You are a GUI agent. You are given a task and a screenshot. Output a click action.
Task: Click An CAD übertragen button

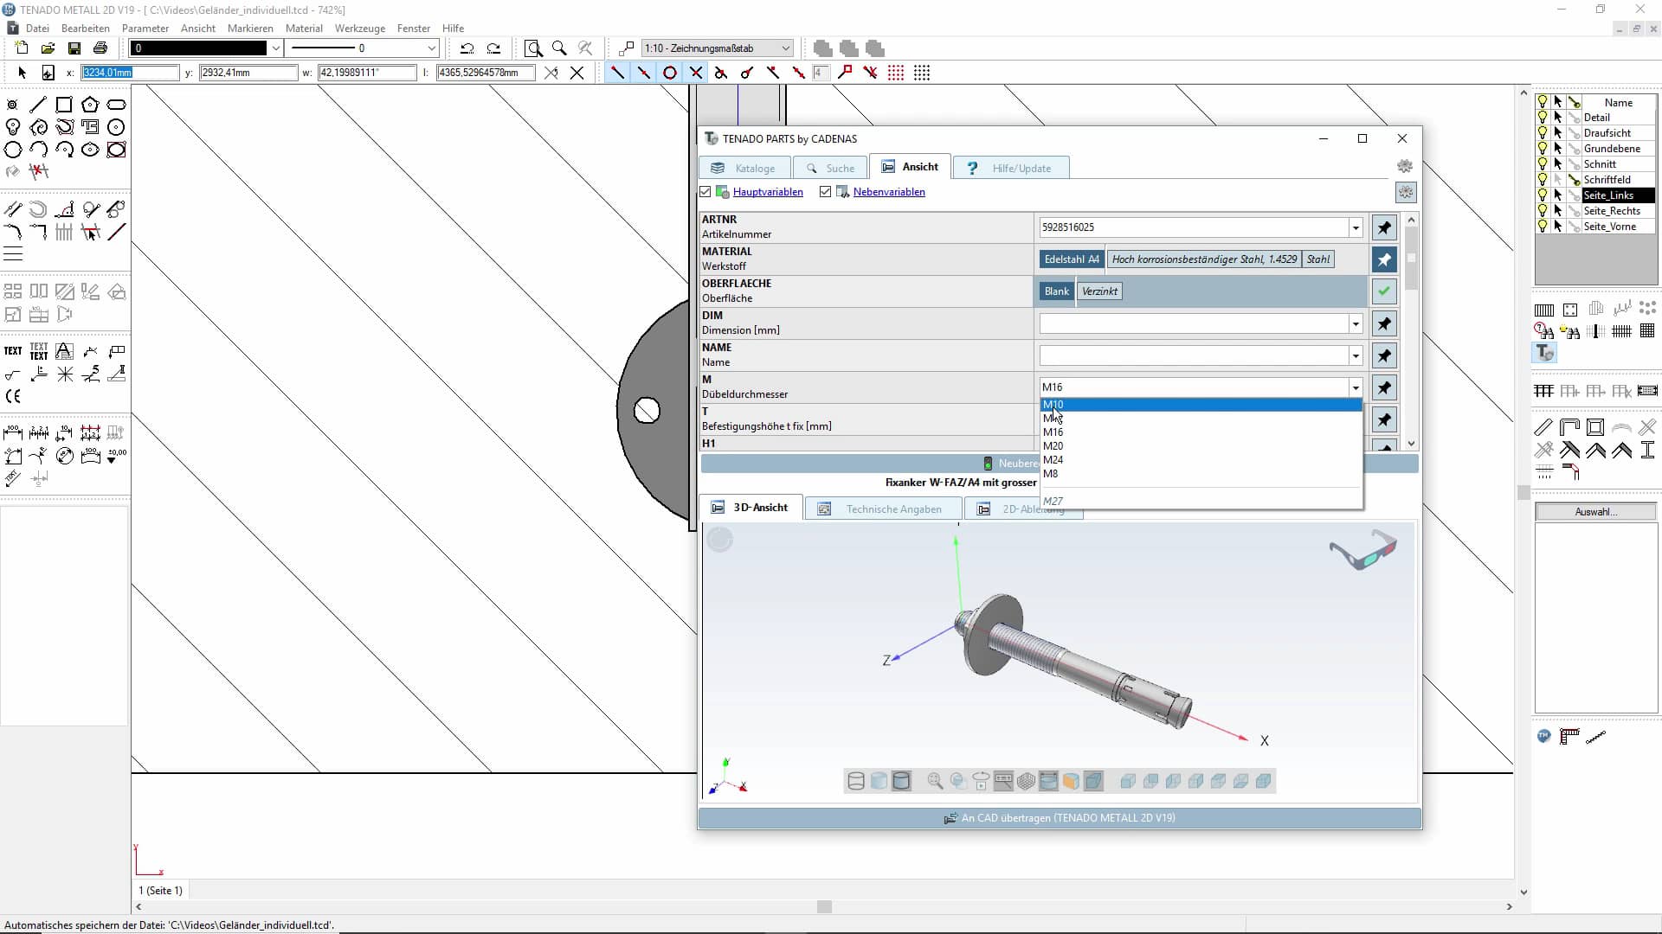tap(1060, 818)
